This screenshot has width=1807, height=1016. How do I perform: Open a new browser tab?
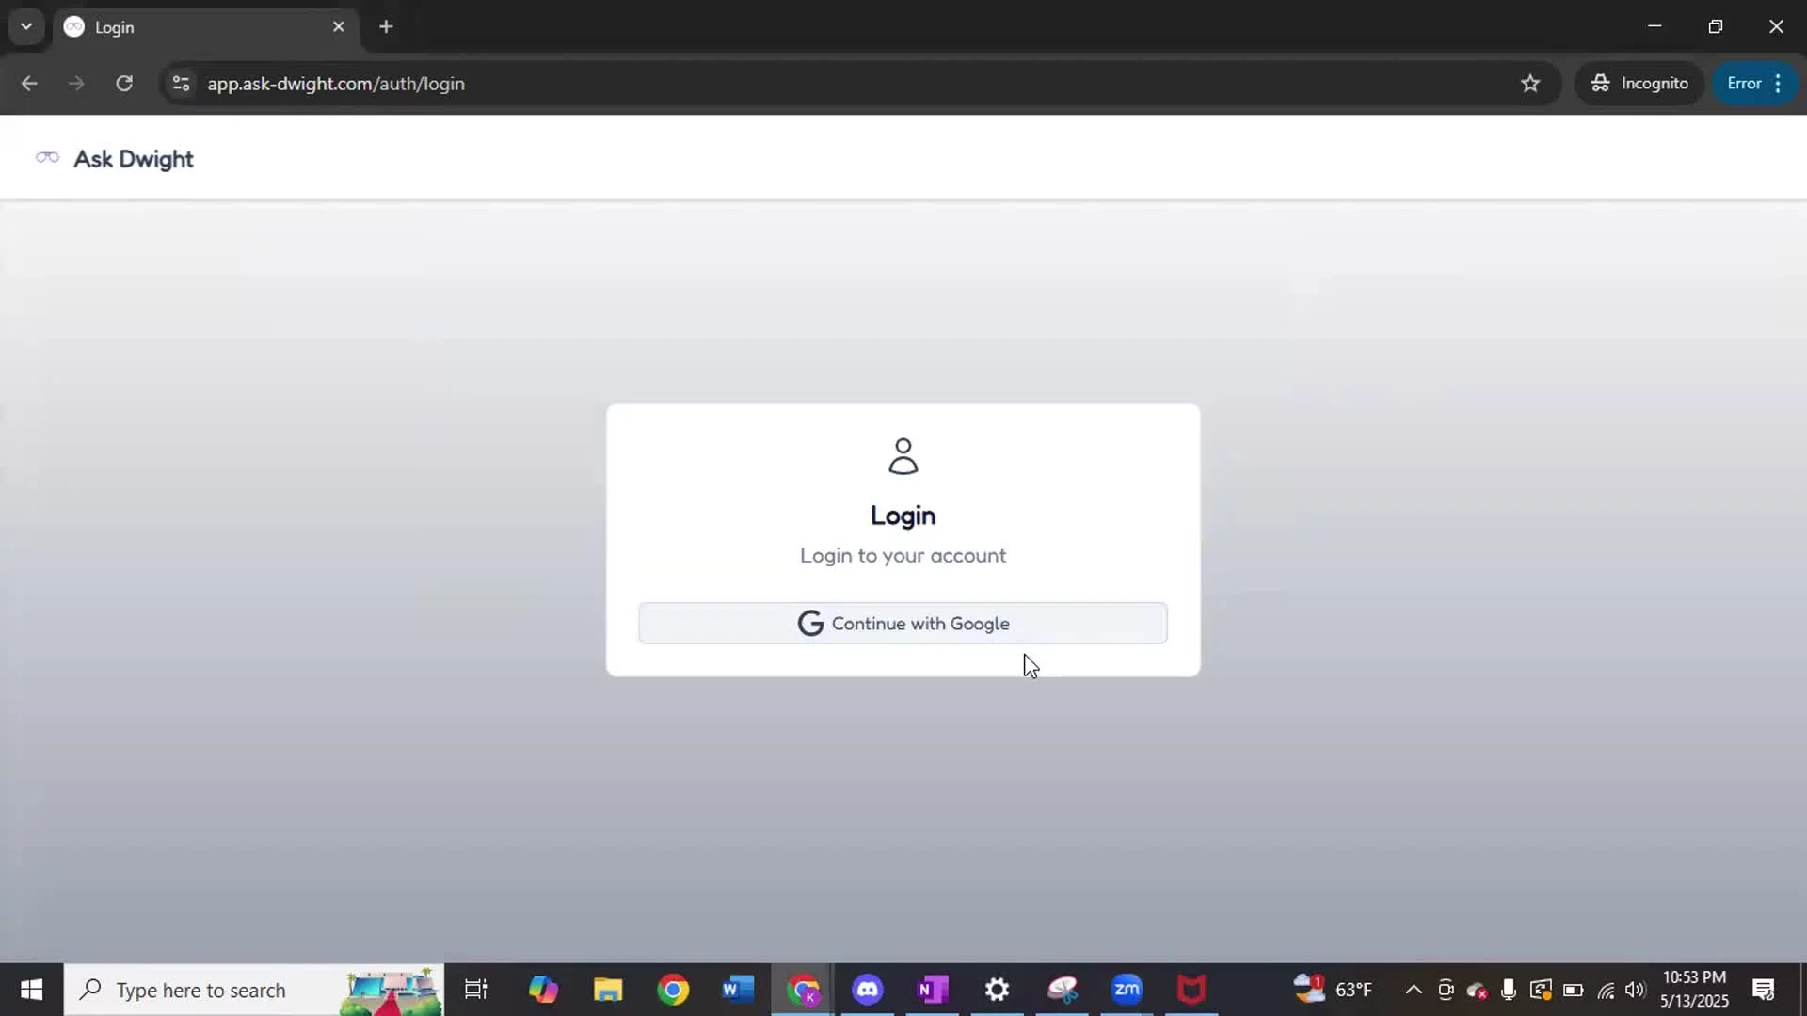(386, 26)
